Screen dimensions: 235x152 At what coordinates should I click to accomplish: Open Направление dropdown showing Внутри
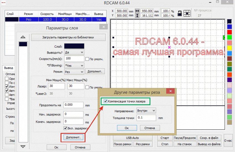click(146, 111)
